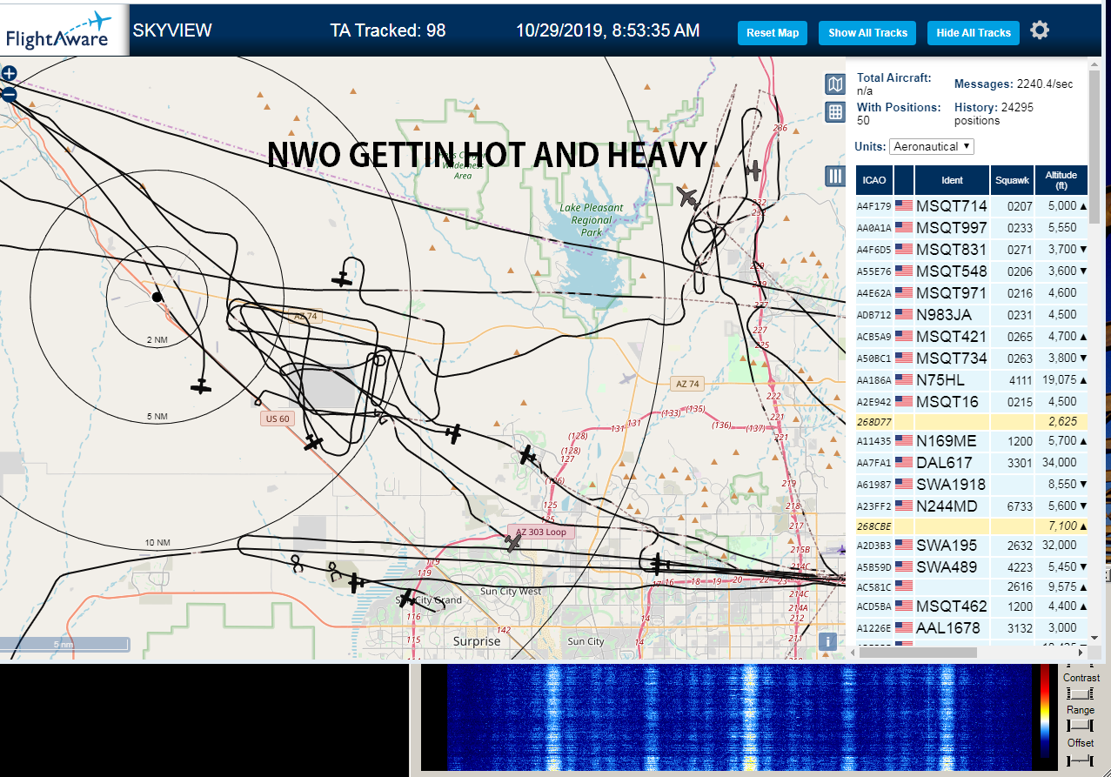Click Show All Tracks button
The height and width of the screenshot is (777, 1111).
click(x=867, y=33)
